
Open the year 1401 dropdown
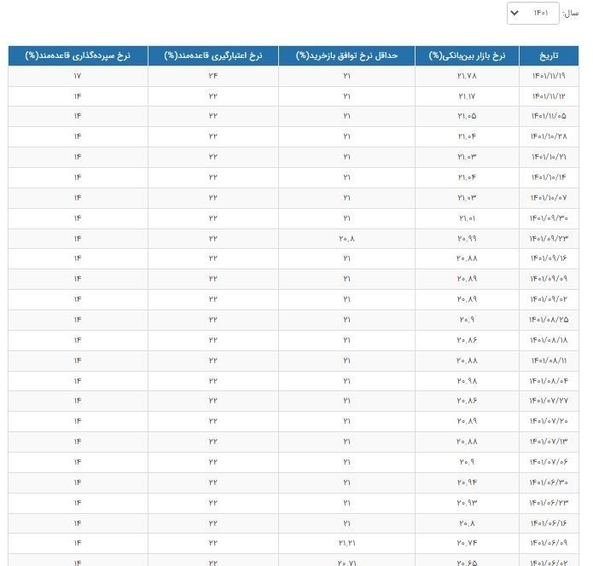(533, 13)
